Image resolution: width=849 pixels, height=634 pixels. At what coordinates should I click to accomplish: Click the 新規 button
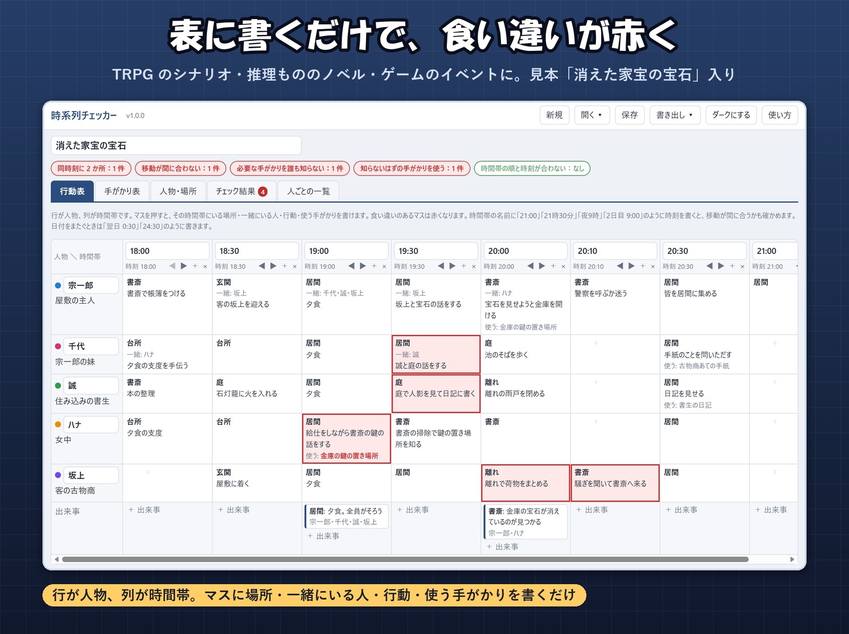click(x=555, y=115)
